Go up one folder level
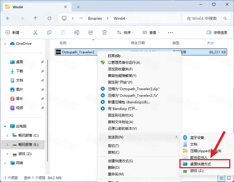Screen dimensions: 234x182 tap(35, 18)
